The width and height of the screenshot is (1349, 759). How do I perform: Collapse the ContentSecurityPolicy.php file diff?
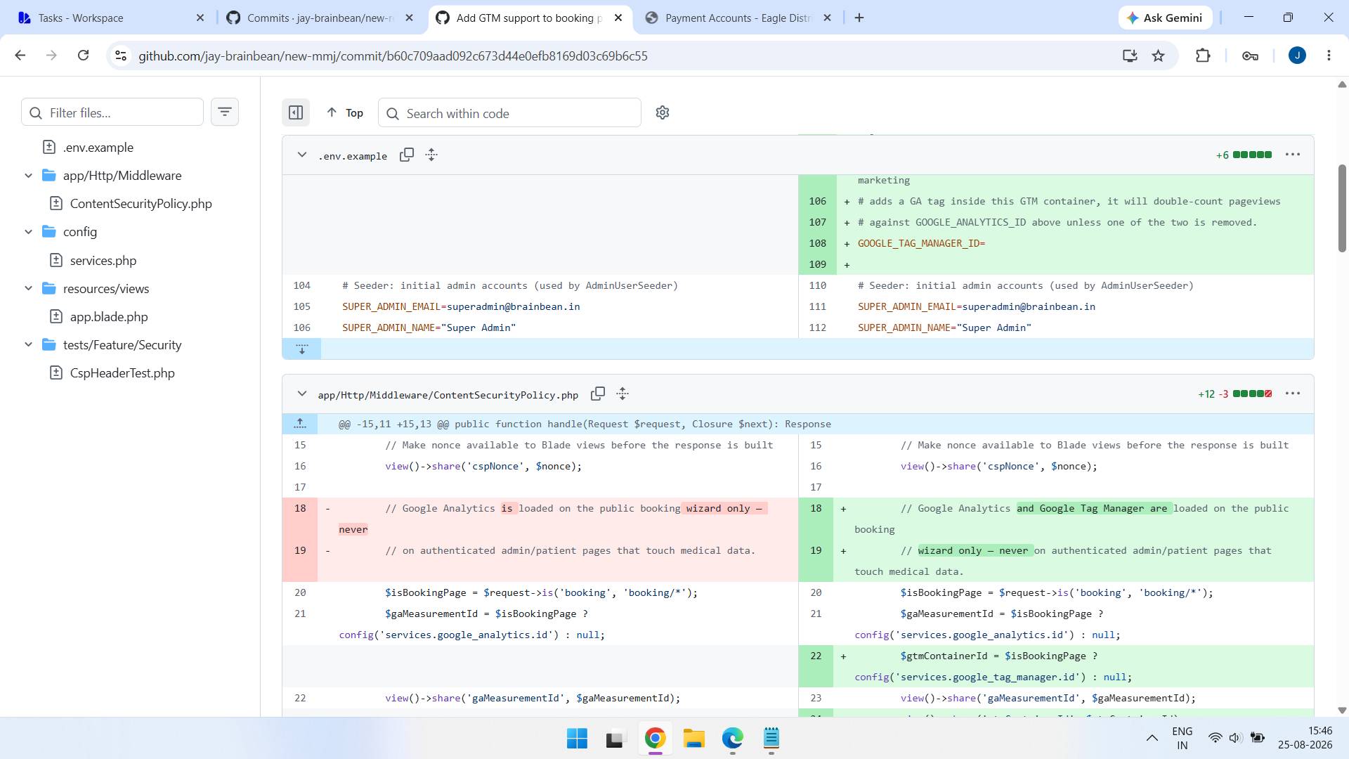[301, 394]
